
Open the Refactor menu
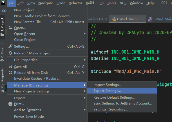tap(75, 3)
